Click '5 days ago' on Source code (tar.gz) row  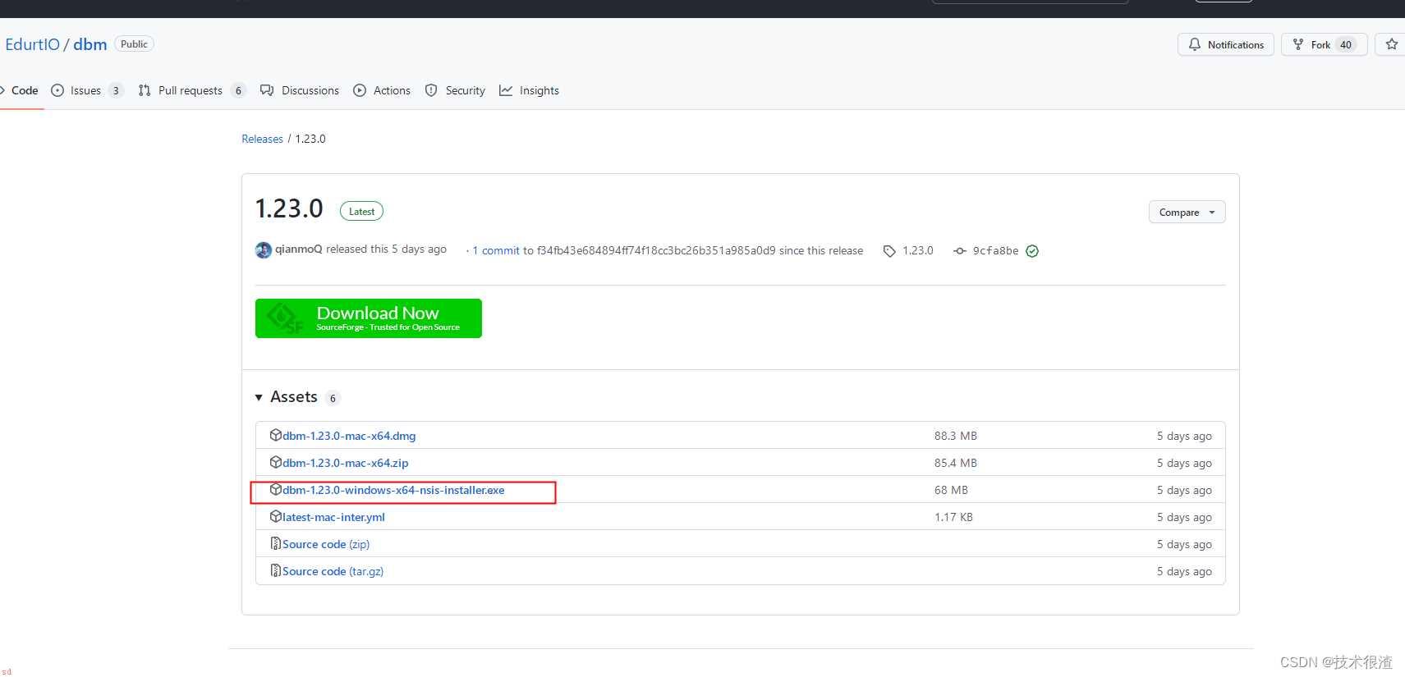(x=1184, y=571)
